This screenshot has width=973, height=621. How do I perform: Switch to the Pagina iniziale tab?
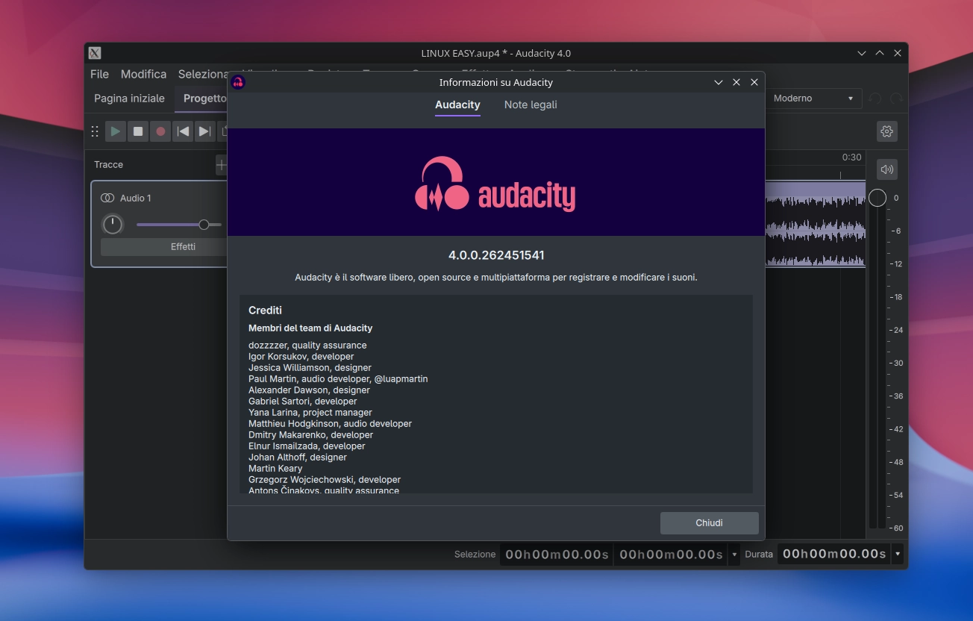(129, 99)
